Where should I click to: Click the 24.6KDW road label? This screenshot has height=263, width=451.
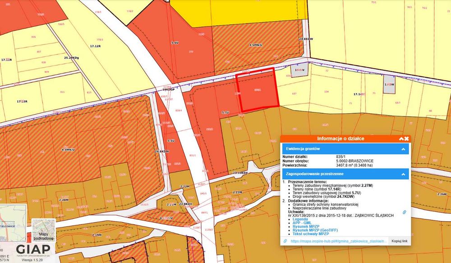(x=162, y=151)
